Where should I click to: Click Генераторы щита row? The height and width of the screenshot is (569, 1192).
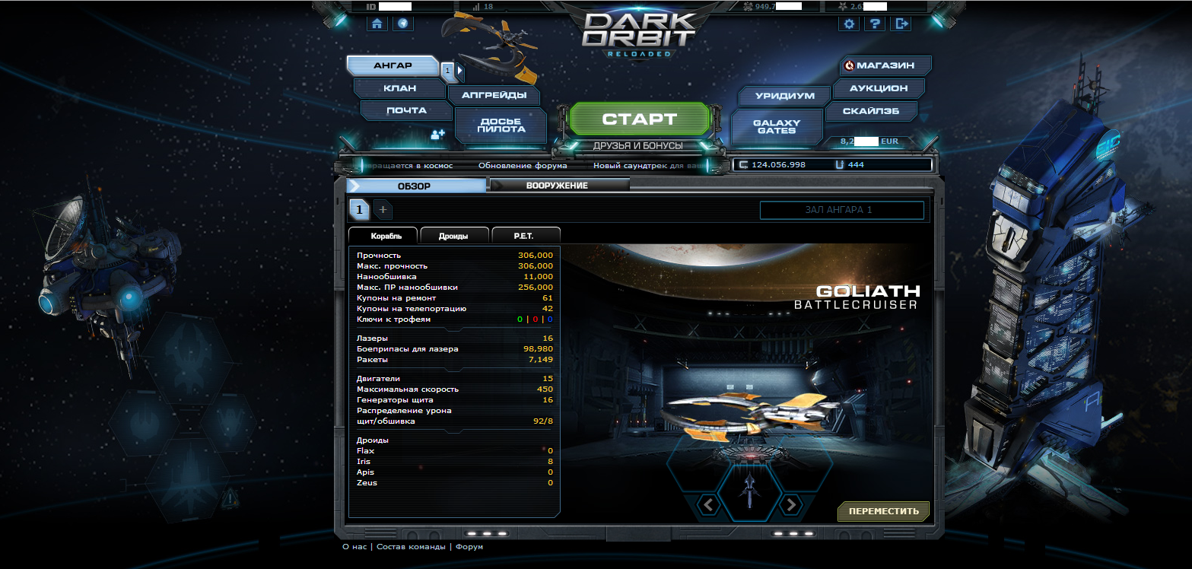tap(454, 399)
